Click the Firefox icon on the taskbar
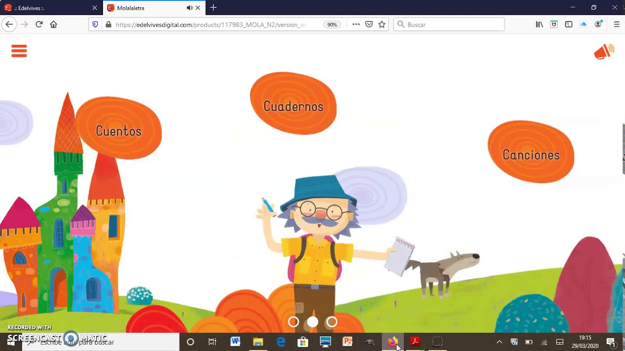Viewport: 625px width, 351px height. click(x=393, y=342)
